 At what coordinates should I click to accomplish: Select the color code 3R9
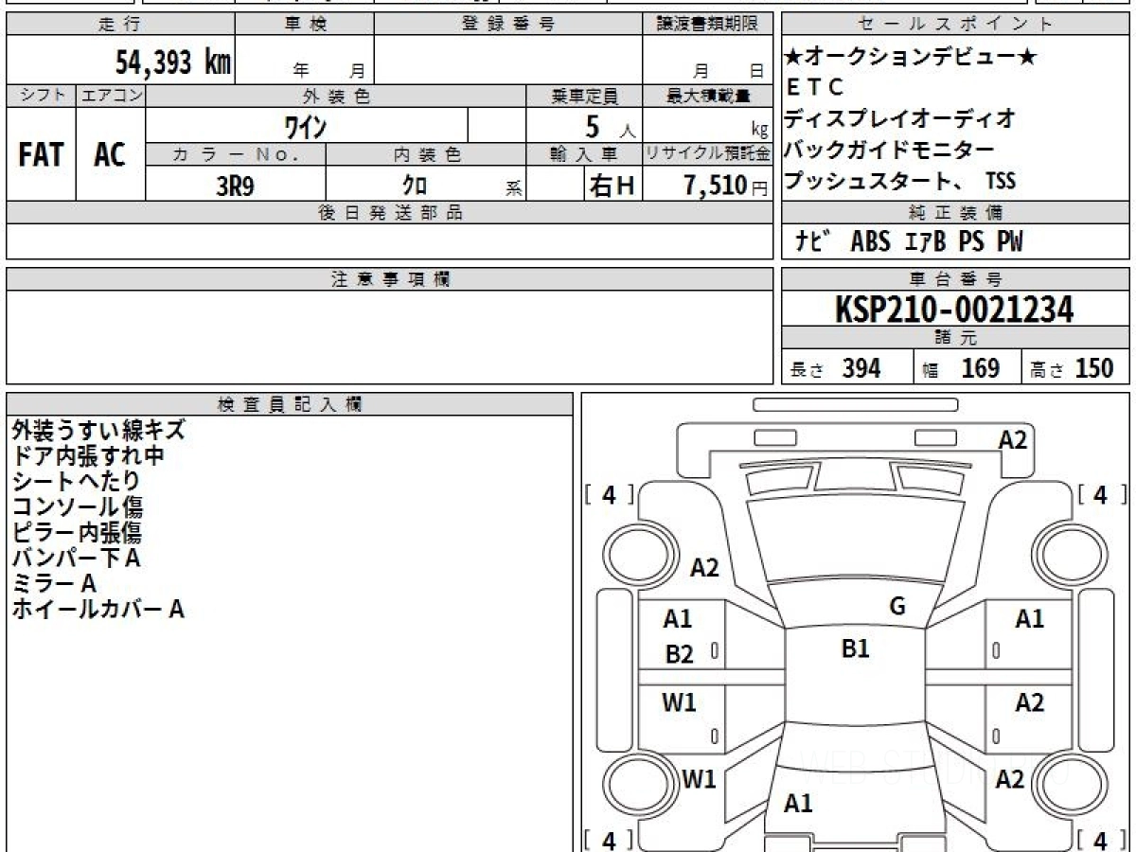point(235,186)
